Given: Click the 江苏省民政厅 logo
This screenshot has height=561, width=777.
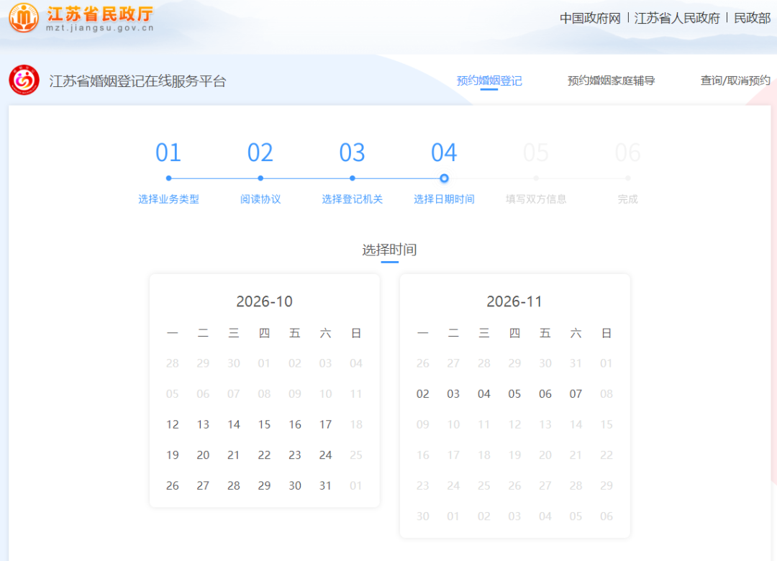Looking at the screenshot, I should pyautogui.click(x=82, y=18).
